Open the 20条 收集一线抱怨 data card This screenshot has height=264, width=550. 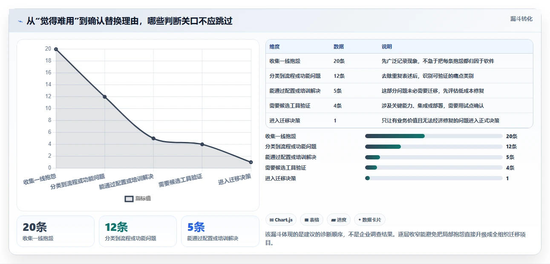click(x=55, y=231)
